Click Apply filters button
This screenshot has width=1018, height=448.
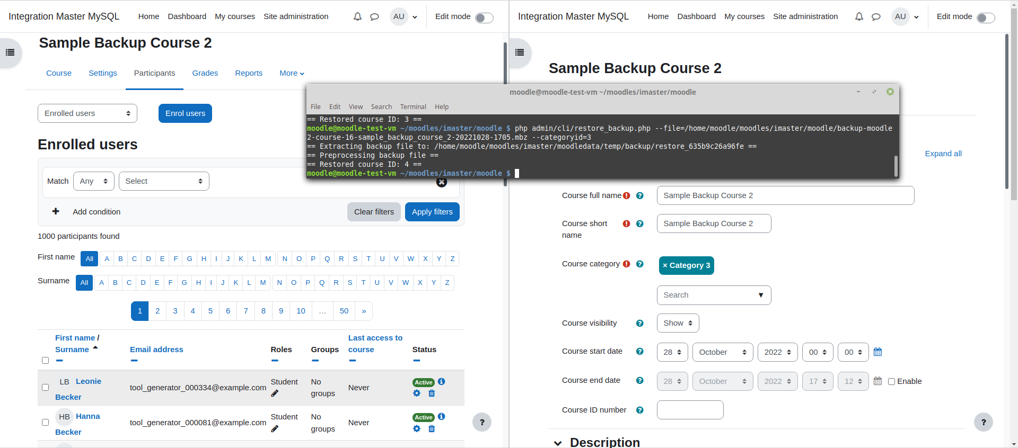pos(432,212)
